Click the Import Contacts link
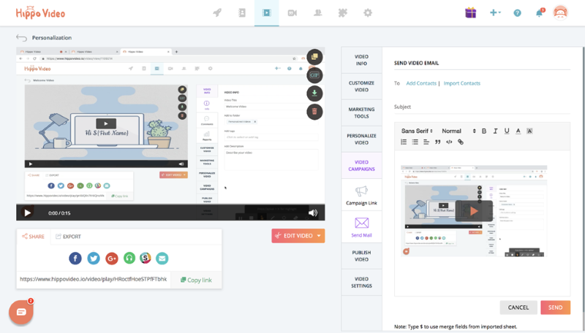Viewport: 585px width, 333px height. 462,83
